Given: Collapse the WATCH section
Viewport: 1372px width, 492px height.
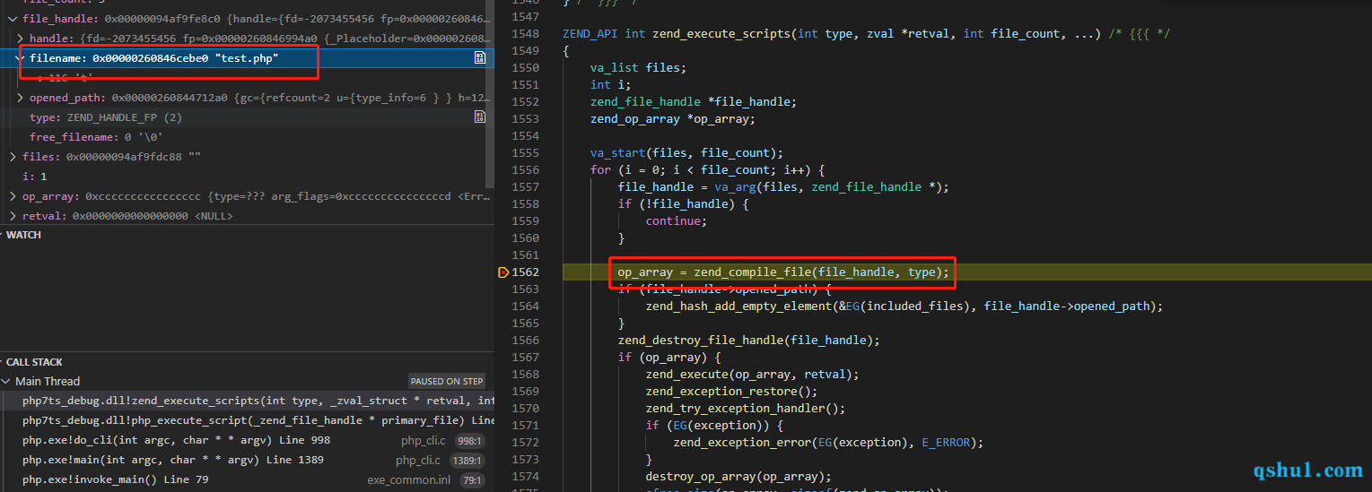Looking at the screenshot, I should [x=23, y=235].
